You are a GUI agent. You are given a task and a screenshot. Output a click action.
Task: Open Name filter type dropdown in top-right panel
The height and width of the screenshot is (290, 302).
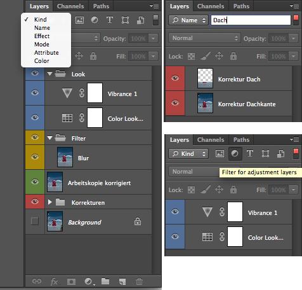pyautogui.click(x=188, y=20)
